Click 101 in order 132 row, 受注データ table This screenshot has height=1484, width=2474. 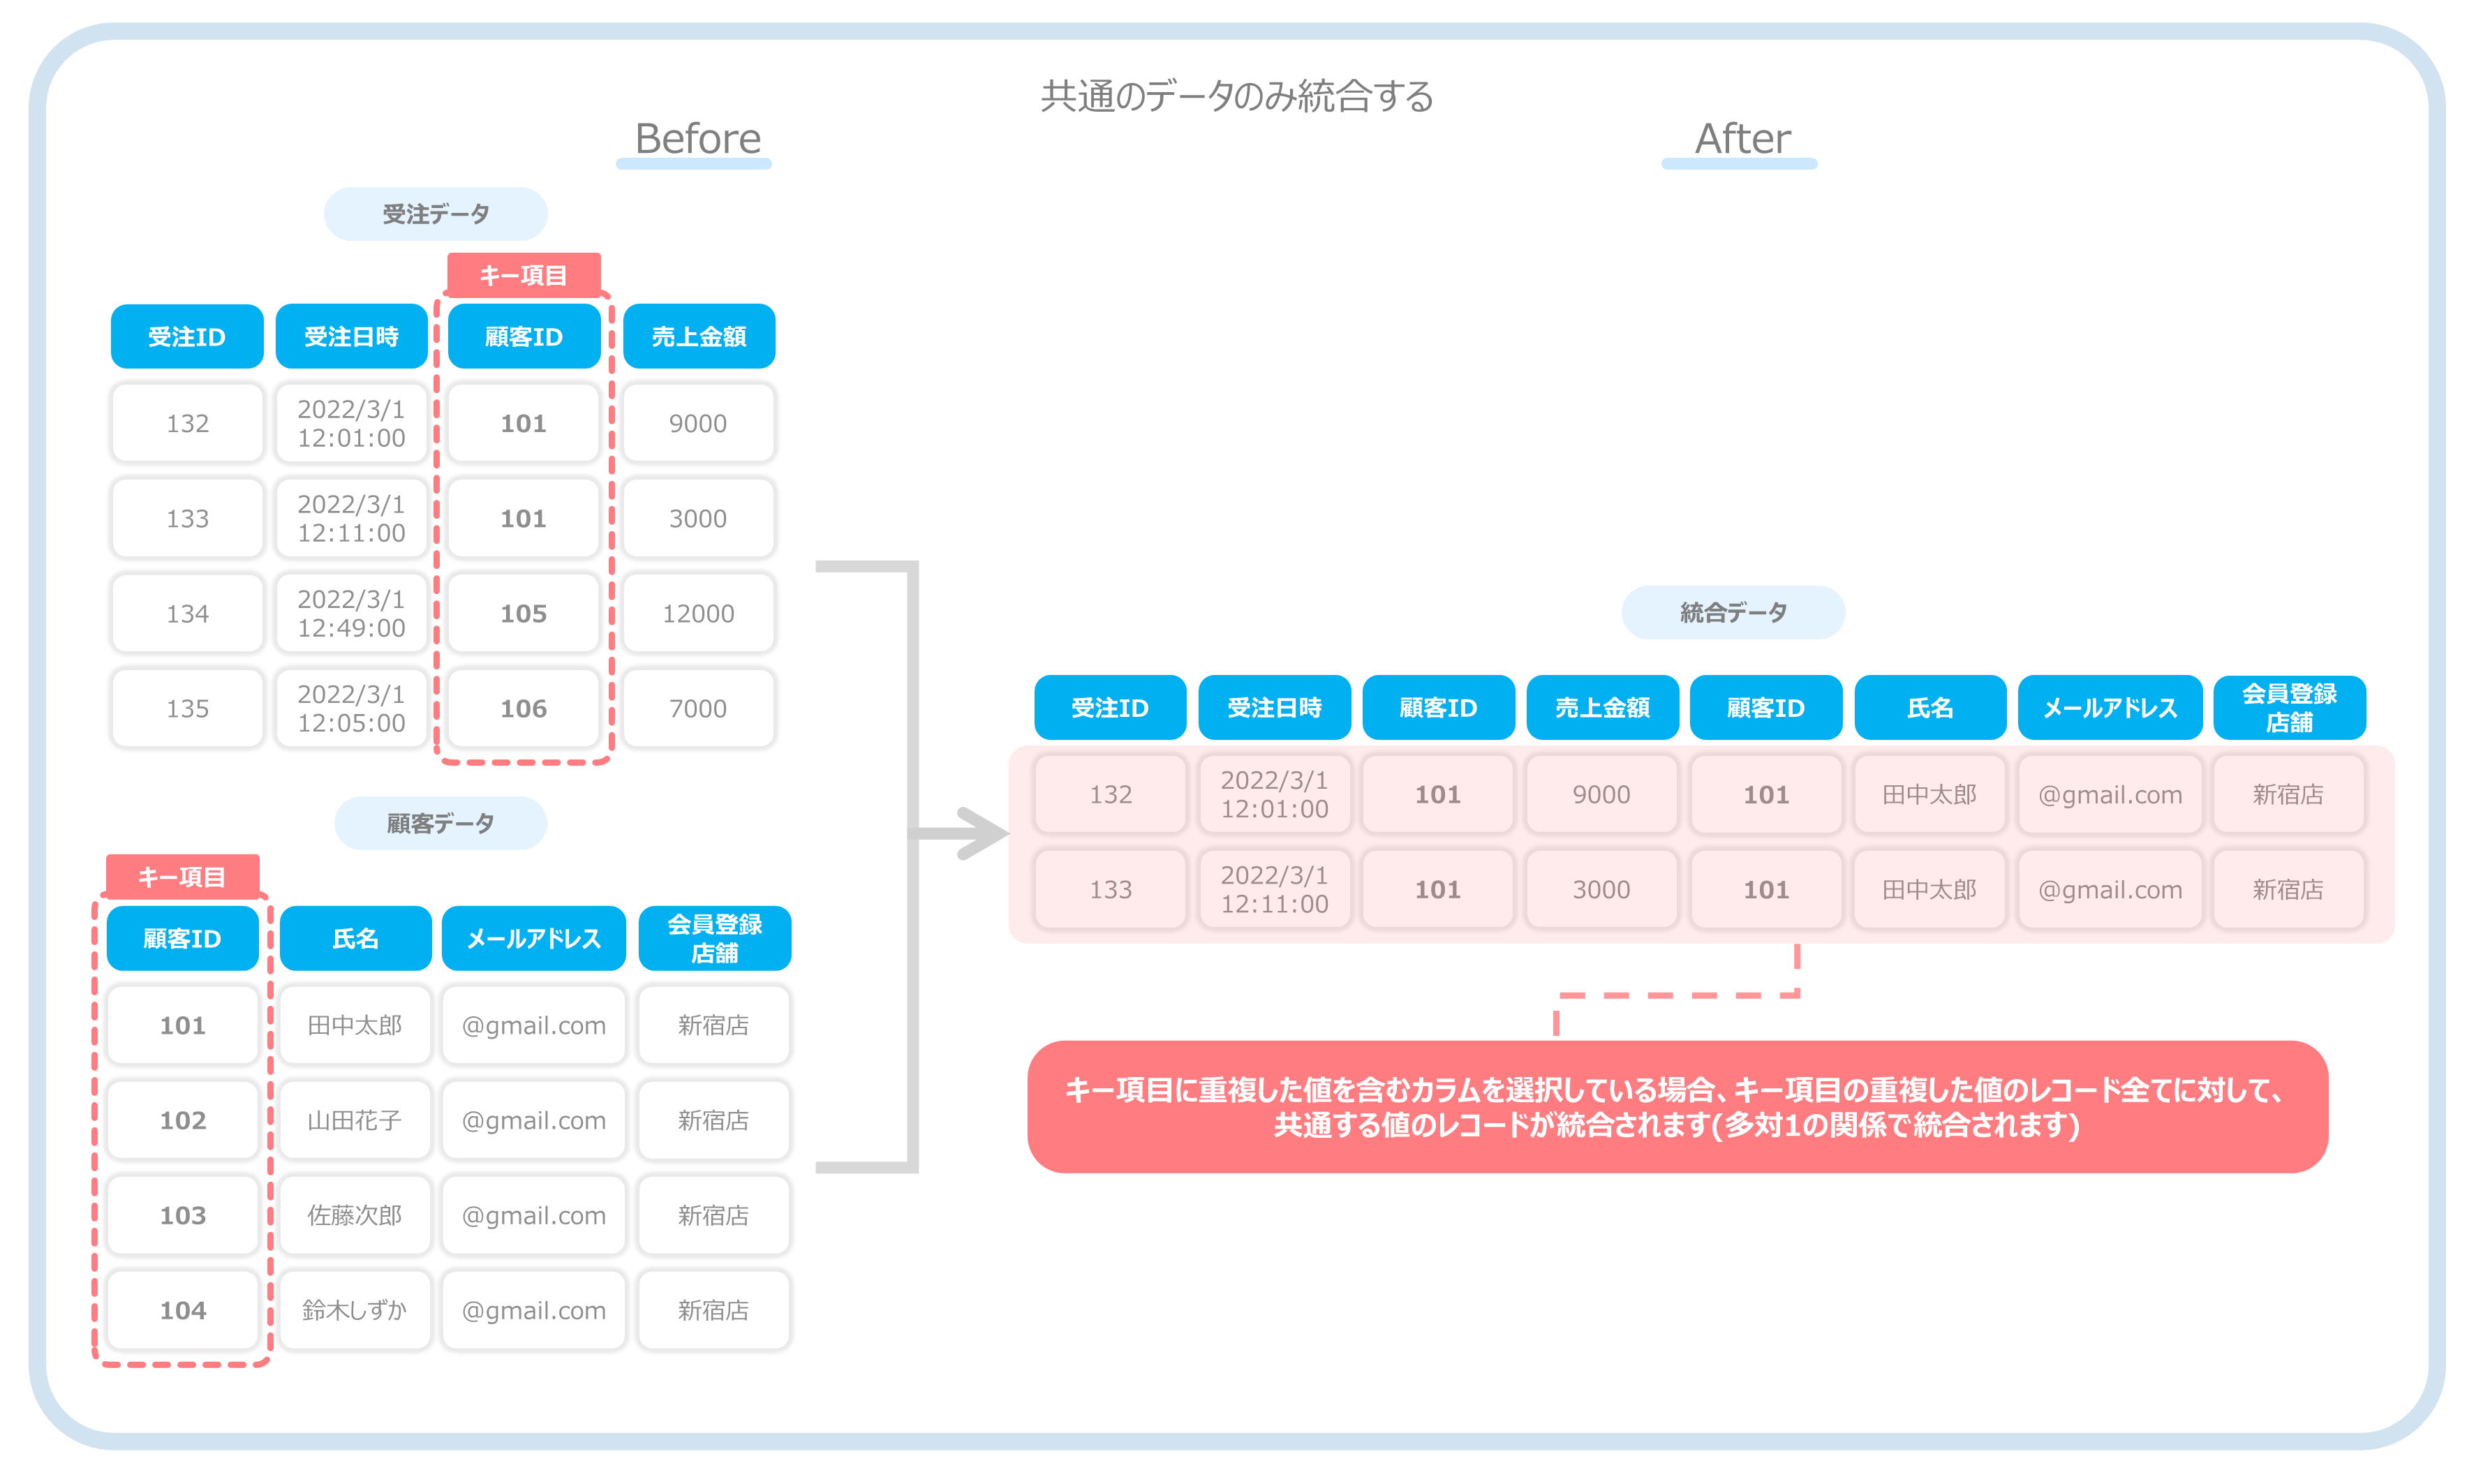(x=523, y=423)
